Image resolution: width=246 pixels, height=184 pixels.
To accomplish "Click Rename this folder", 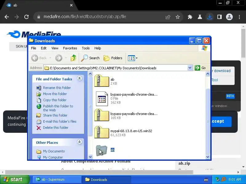I will point(57,88).
